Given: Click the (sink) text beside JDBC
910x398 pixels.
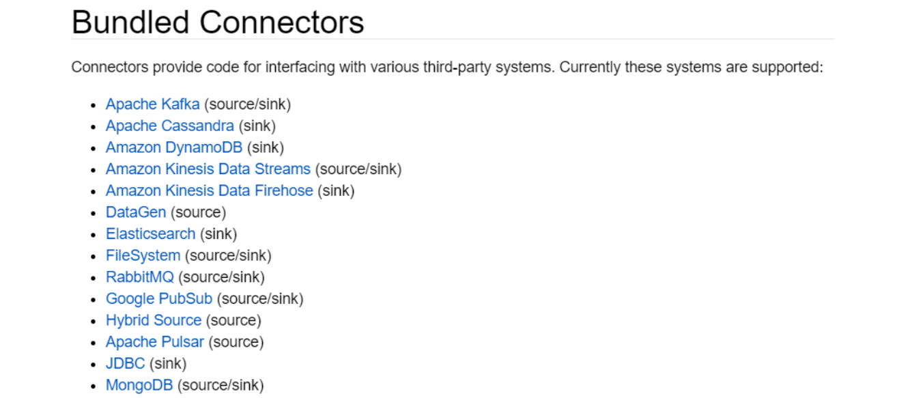Looking at the screenshot, I should [x=168, y=364].
